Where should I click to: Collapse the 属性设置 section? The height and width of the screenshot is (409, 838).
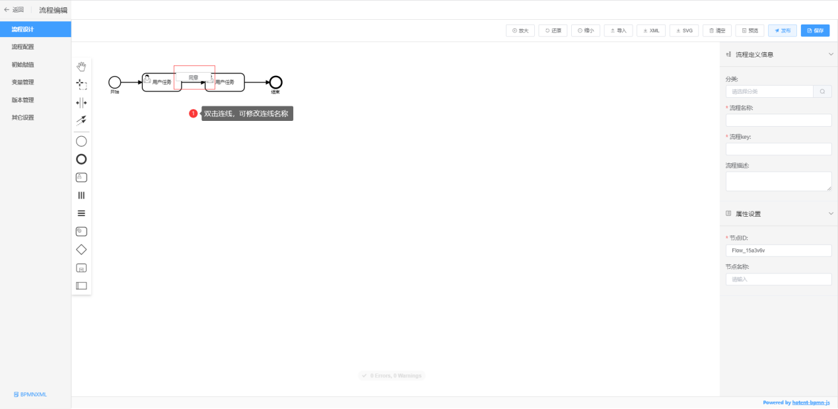point(831,213)
